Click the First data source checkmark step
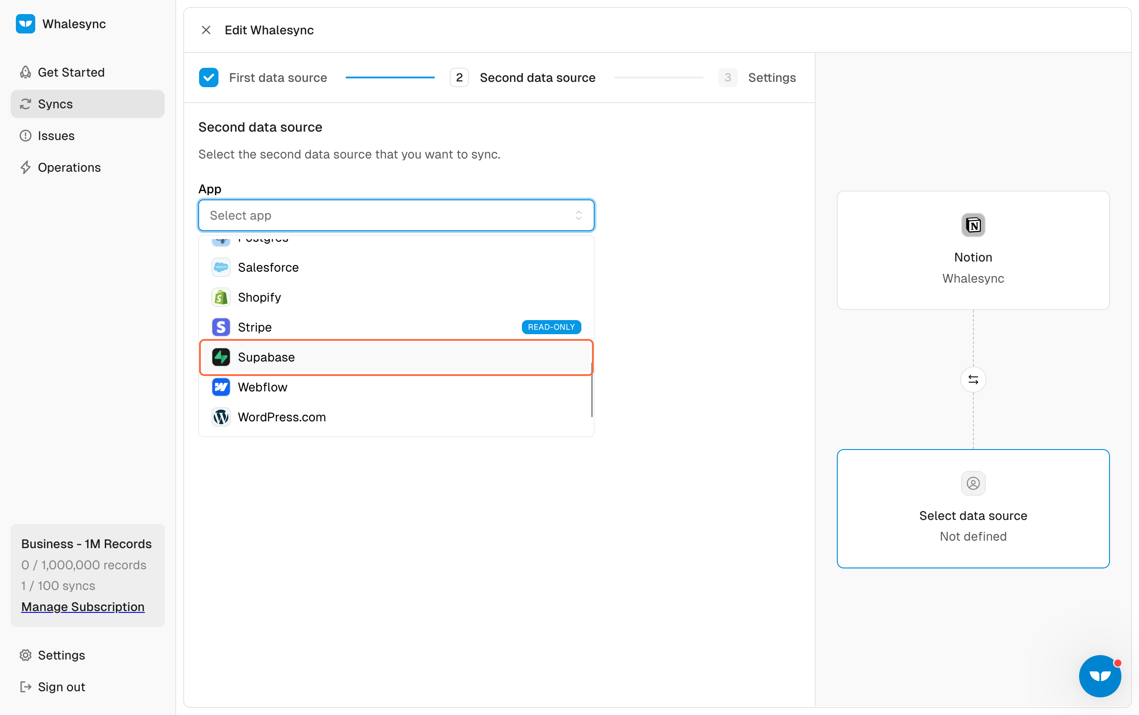Image resolution: width=1139 pixels, height=715 pixels. (209, 77)
